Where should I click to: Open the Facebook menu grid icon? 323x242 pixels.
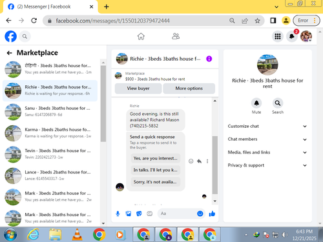click(x=278, y=36)
